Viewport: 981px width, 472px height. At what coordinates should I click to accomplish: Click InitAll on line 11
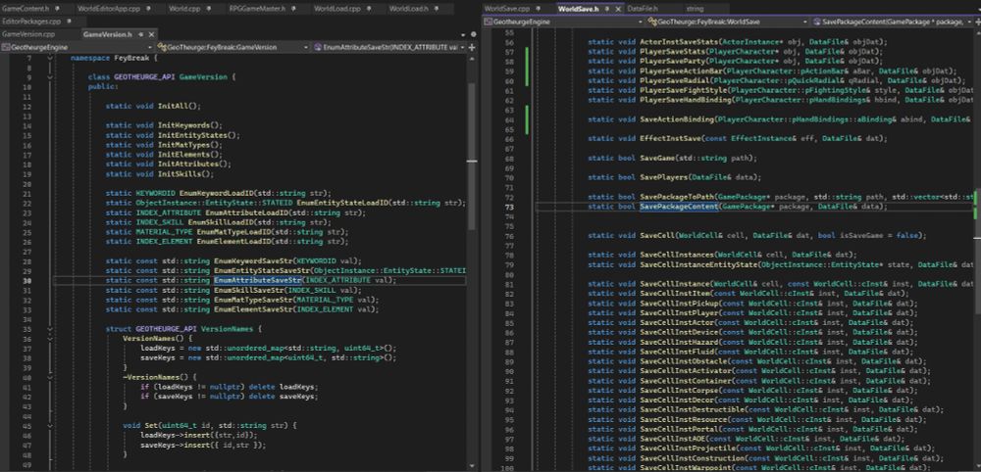point(173,106)
